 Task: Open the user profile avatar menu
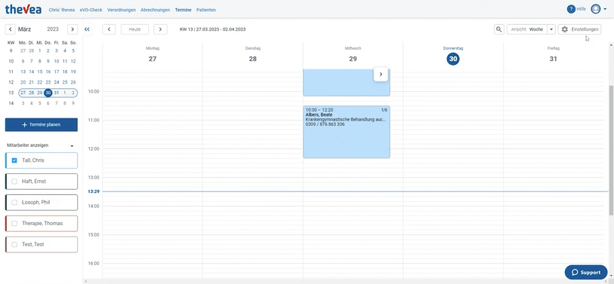596,9
